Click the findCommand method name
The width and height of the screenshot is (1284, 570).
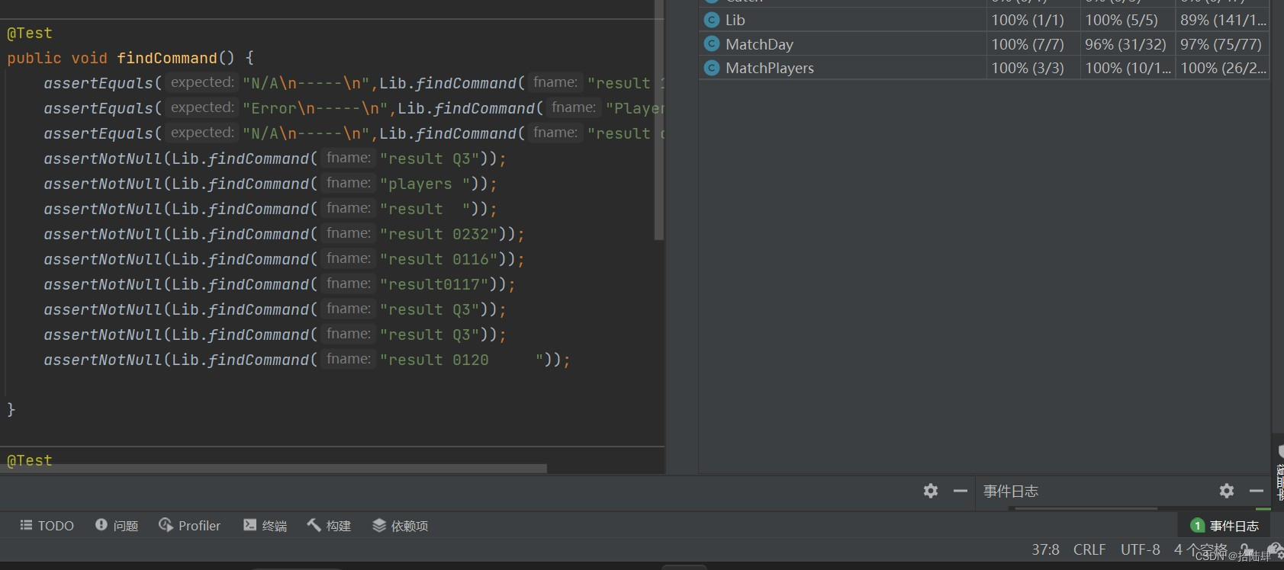(x=167, y=58)
